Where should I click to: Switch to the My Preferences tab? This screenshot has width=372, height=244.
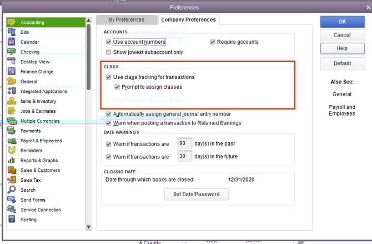tap(126, 20)
